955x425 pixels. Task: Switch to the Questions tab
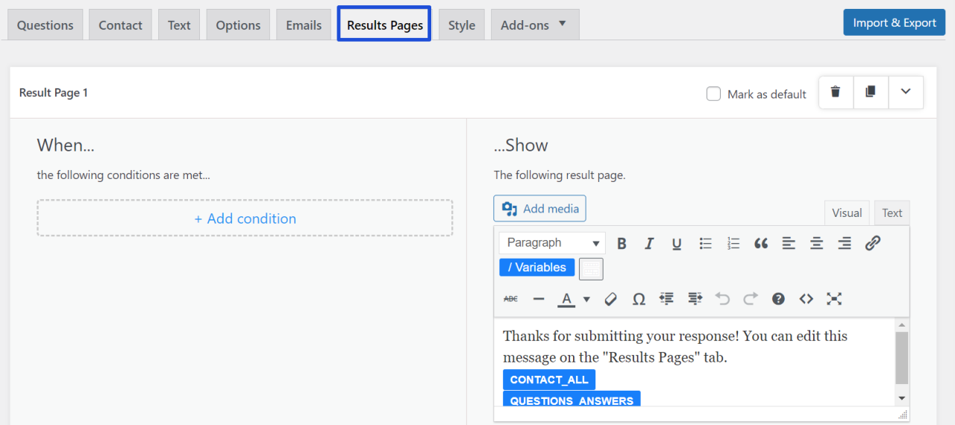click(x=46, y=25)
